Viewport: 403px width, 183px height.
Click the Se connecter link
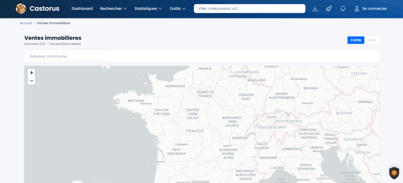(375, 9)
